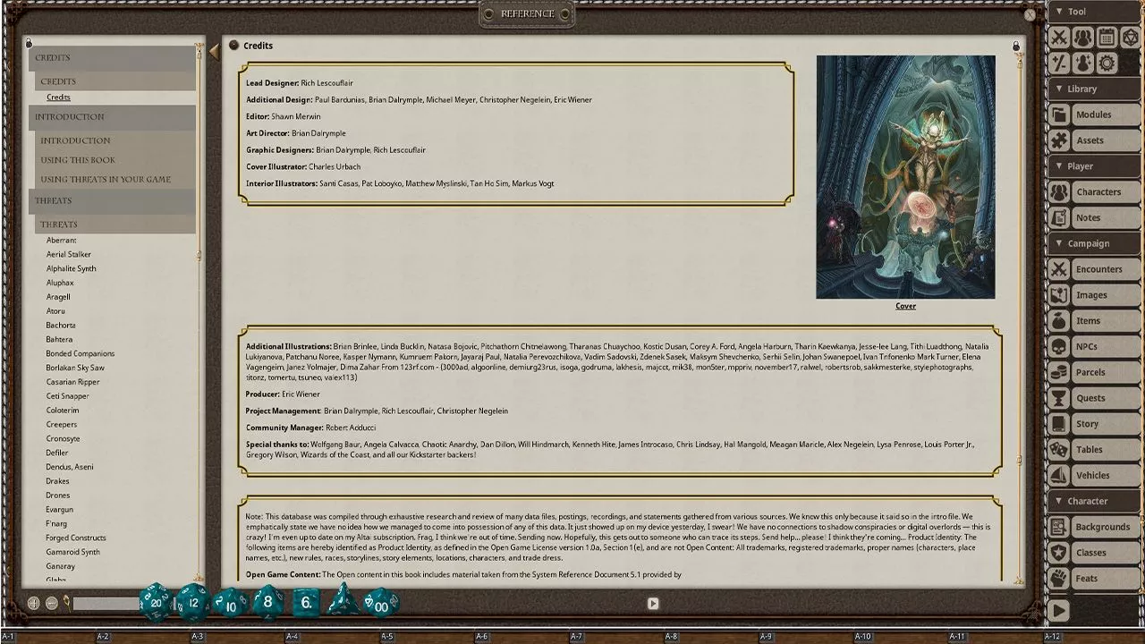Open the Combat Tracker crossed-swords tool icon
This screenshot has width=1145, height=644.
click(1059, 37)
